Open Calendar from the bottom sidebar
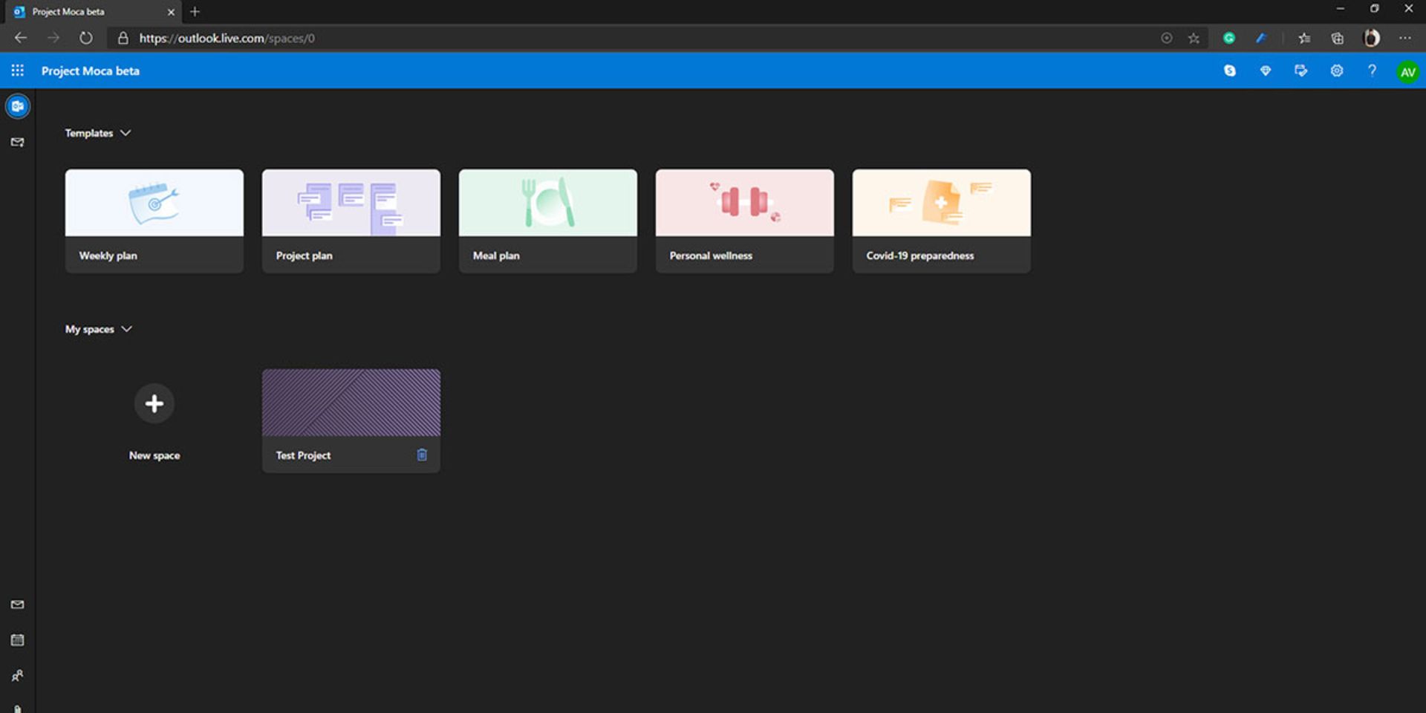Viewport: 1426px width, 713px height. click(x=17, y=639)
